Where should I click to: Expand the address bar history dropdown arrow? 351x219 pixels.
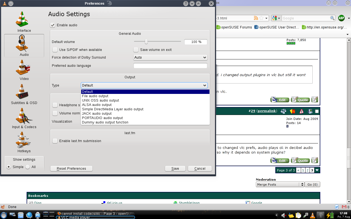point(267,18)
